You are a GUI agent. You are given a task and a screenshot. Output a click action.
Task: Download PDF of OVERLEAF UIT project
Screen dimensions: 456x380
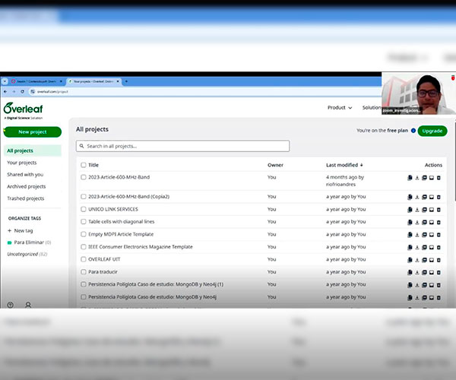pos(424,260)
